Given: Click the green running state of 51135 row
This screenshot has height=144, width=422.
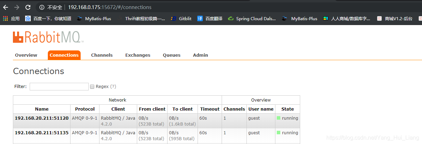Looking at the screenshot, I should point(288,133).
